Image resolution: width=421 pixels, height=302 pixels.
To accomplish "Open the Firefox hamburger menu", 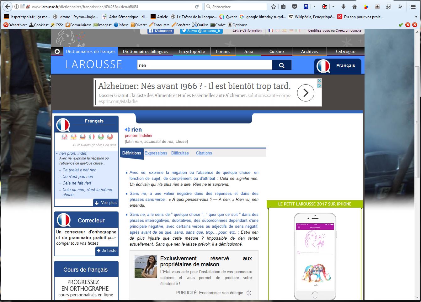I will click(x=413, y=7).
